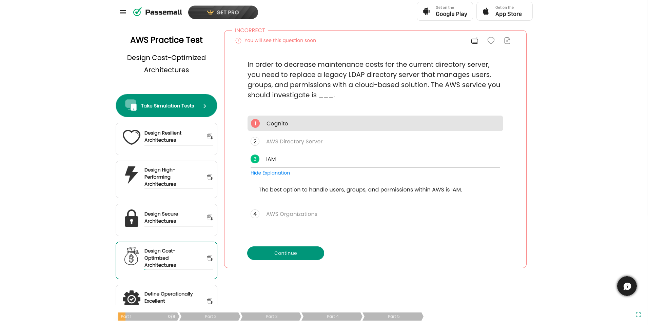648x325 pixels.
Task: Click the Android icon in Google Play button
Action: (426, 11)
